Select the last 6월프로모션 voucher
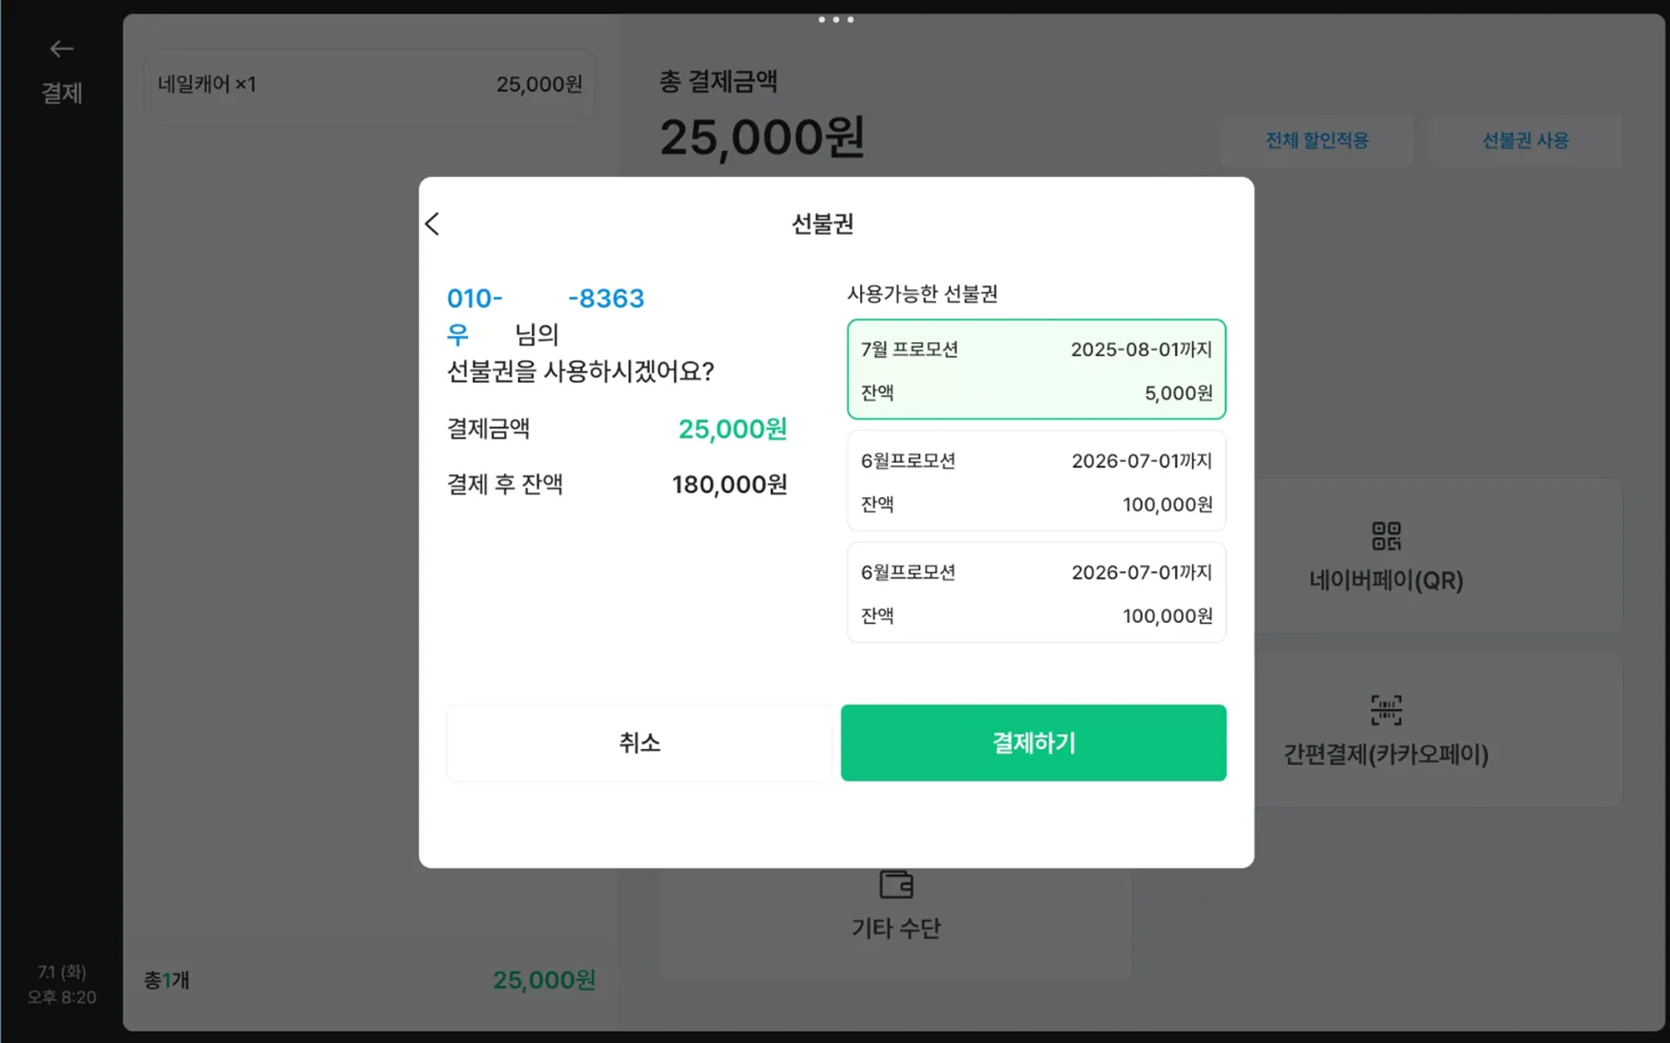 1035,592
